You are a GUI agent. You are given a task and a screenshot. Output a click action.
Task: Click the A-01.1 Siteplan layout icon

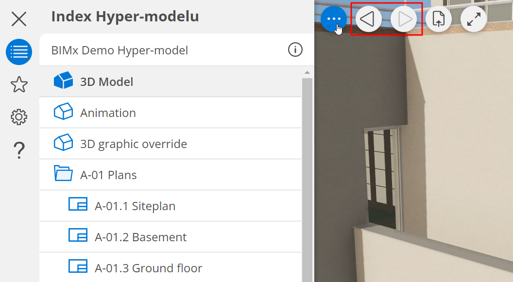[78, 204]
